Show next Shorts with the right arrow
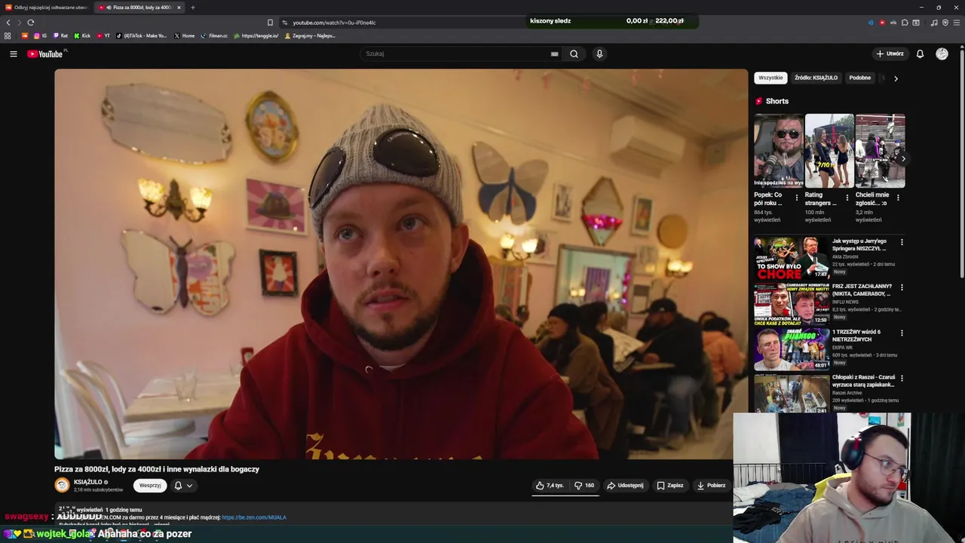The width and height of the screenshot is (965, 543). coord(902,159)
